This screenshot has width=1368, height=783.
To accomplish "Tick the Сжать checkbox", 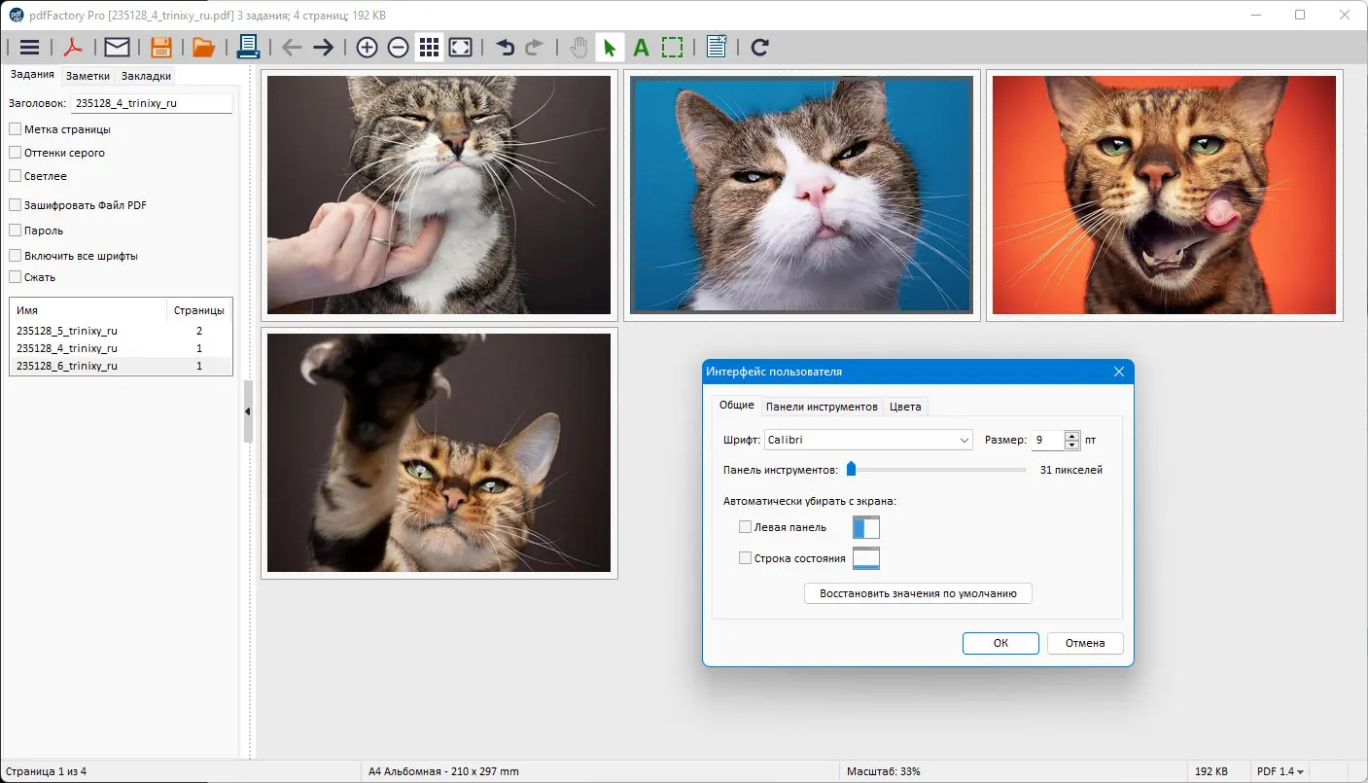I will tap(15, 277).
